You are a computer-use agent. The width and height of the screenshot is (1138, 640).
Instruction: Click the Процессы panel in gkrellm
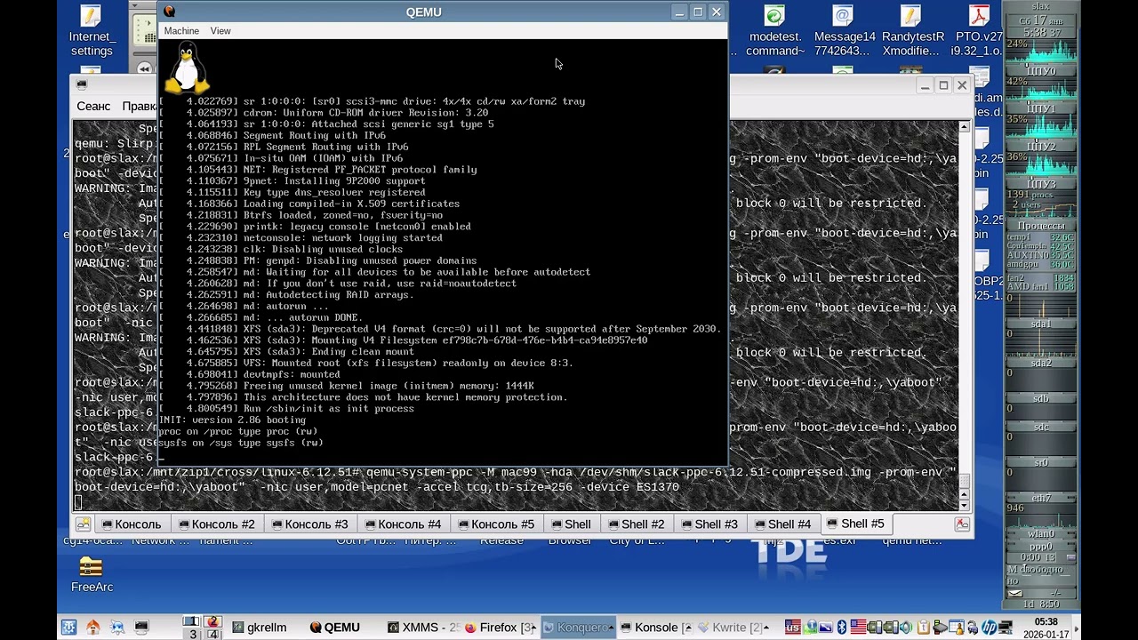[1040, 226]
